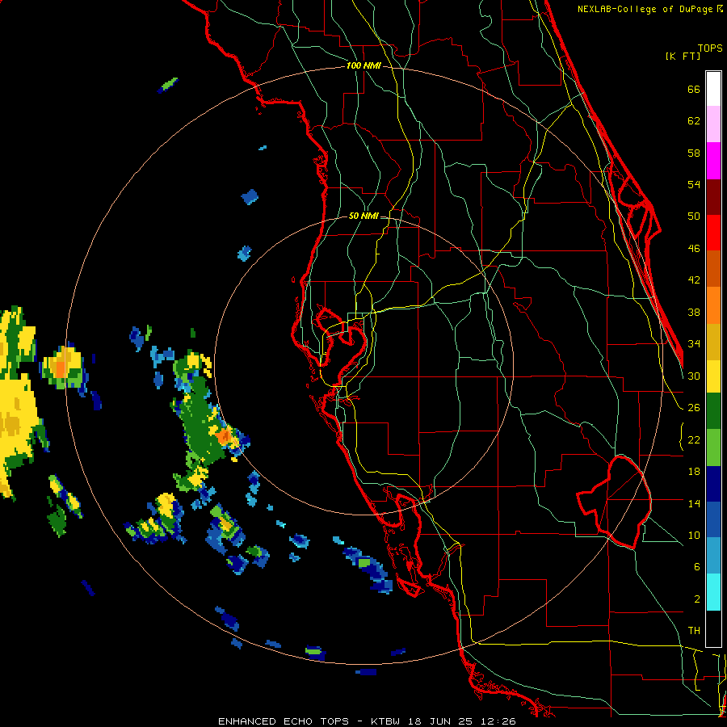Click the Lake Okeechobee outline
The height and width of the screenshot is (727, 727).
pos(614,502)
